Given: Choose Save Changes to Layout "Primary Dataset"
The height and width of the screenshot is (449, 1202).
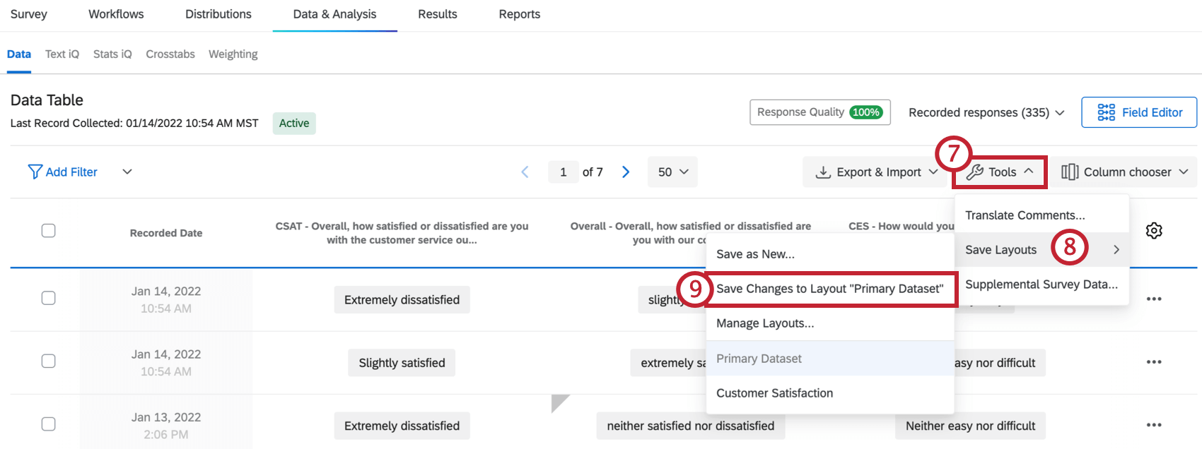Looking at the screenshot, I should [x=829, y=289].
